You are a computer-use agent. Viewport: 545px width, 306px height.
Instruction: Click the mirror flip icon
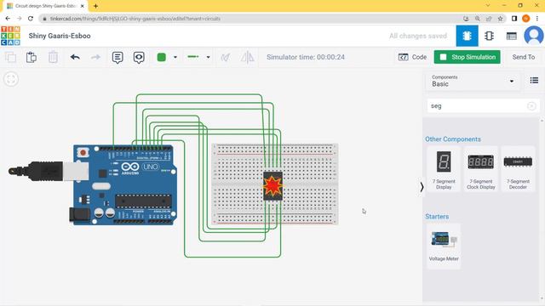247,57
